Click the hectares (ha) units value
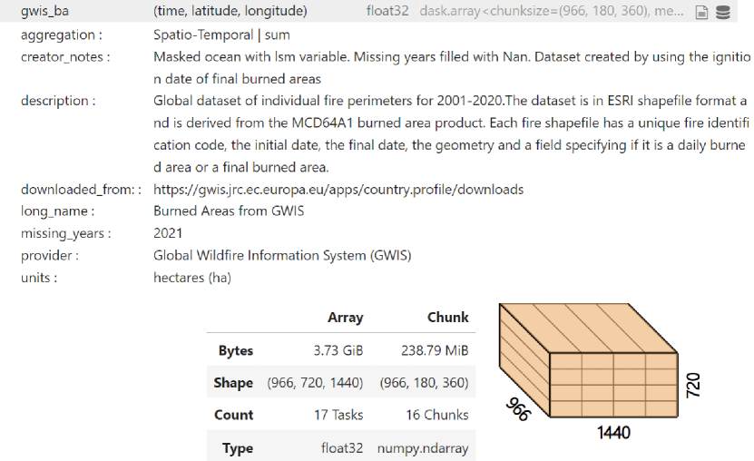This screenshot has width=754, height=461. tap(192, 278)
